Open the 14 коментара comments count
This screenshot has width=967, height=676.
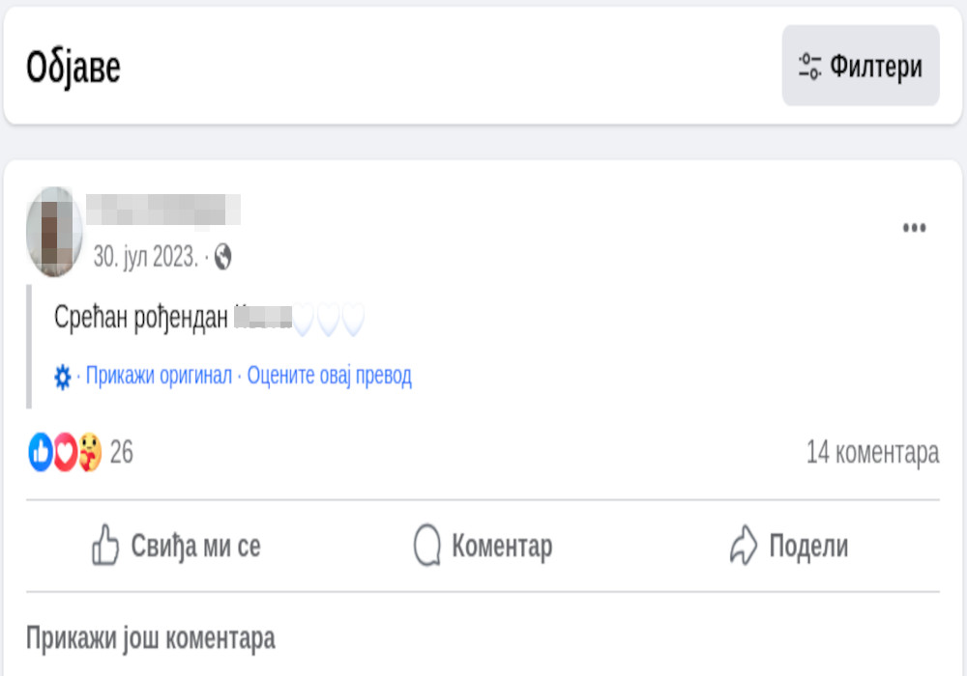[x=872, y=452]
